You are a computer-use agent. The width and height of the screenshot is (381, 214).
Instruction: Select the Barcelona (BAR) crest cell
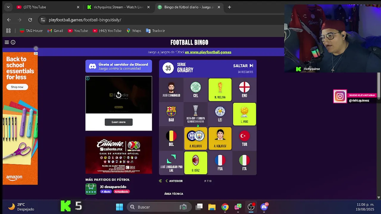point(171,114)
